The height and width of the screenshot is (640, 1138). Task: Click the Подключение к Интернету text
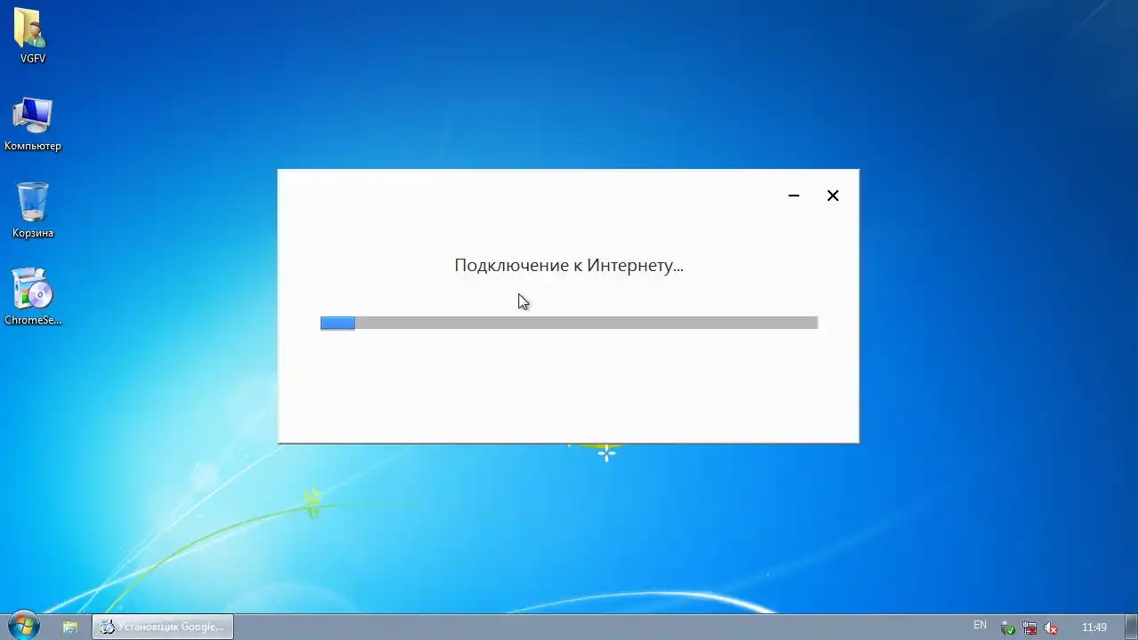(569, 265)
